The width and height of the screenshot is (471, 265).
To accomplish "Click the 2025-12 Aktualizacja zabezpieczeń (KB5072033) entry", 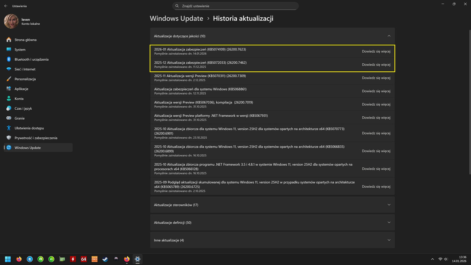I will point(272,64).
